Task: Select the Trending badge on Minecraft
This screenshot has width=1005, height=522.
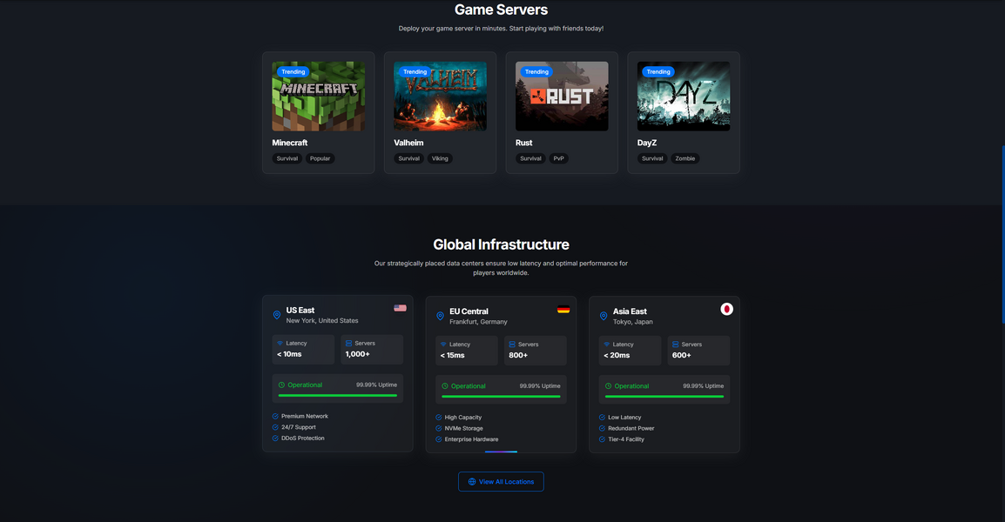Action: pos(293,71)
